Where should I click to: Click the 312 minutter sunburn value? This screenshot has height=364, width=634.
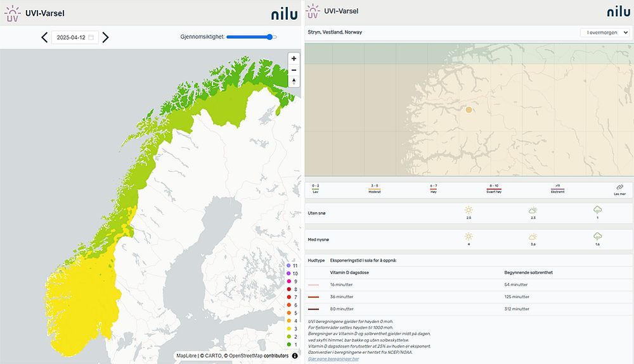(517, 309)
